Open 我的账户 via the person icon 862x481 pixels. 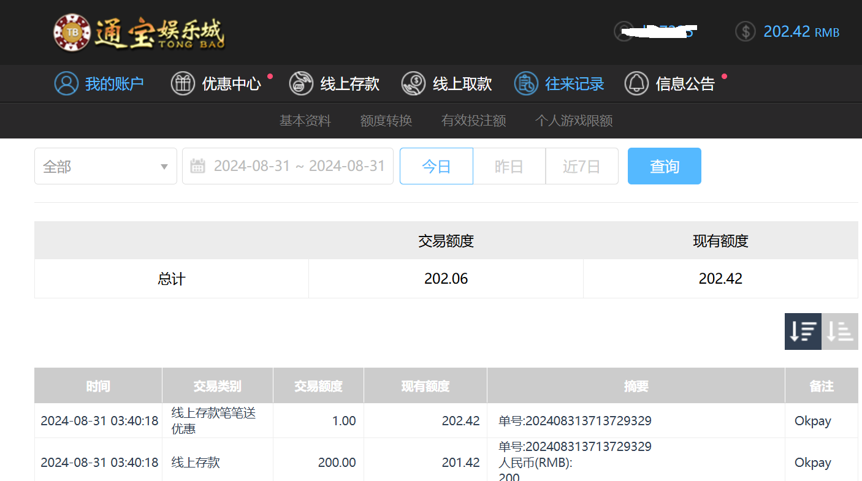66,83
